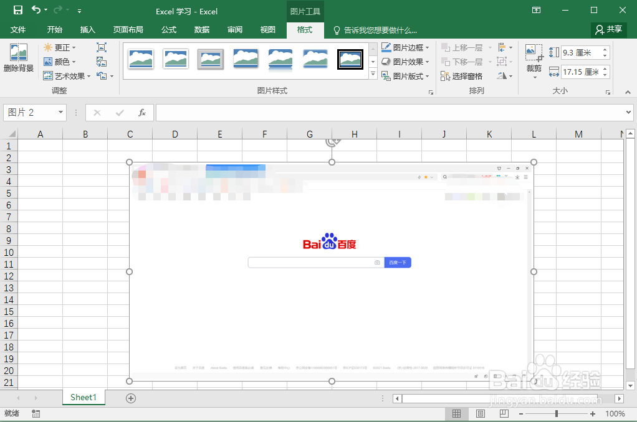Increase picture height with stepper up arrow

(x=605, y=50)
